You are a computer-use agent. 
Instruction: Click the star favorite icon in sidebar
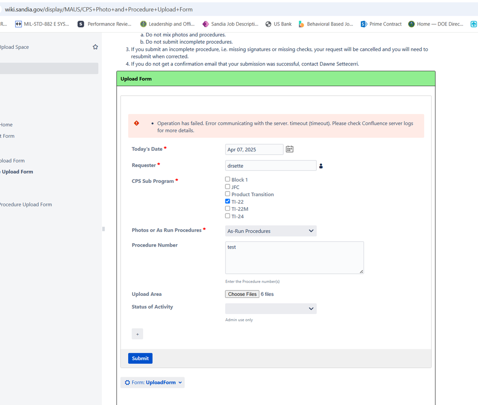tap(95, 47)
